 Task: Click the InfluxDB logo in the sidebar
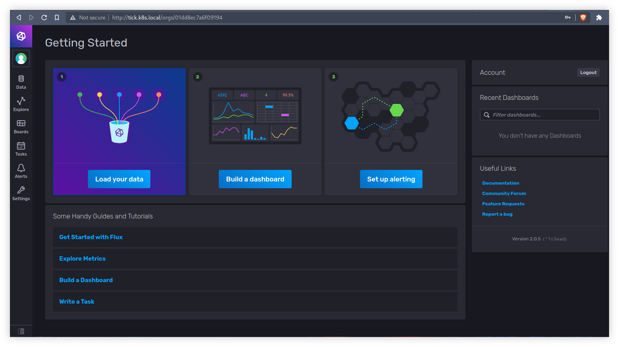tap(21, 36)
